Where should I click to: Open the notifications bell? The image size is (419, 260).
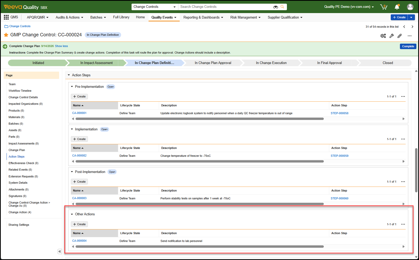(x=397, y=7)
